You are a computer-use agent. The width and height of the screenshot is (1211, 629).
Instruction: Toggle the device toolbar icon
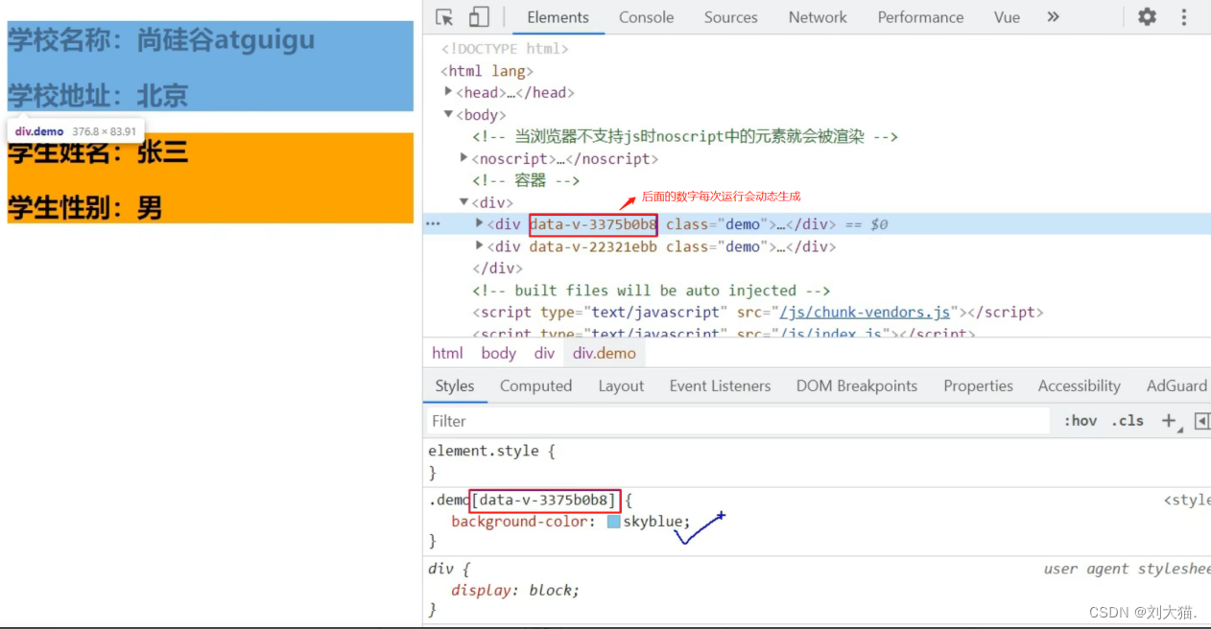(478, 17)
